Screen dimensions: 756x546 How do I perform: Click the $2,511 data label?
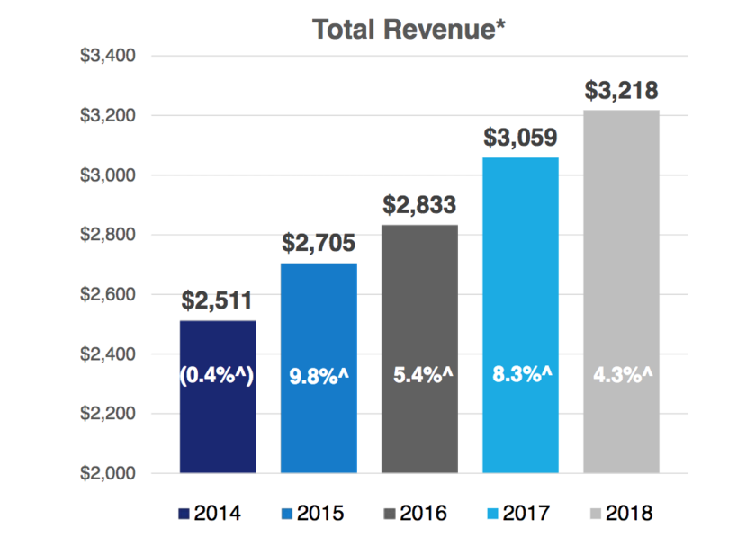[218, 300]
